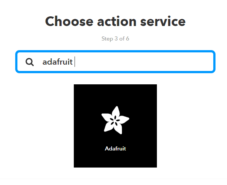Image resolution: width=227 pixels, height=185 pixels.
Task: Focus the service search input field
Action: click(141, 62)
